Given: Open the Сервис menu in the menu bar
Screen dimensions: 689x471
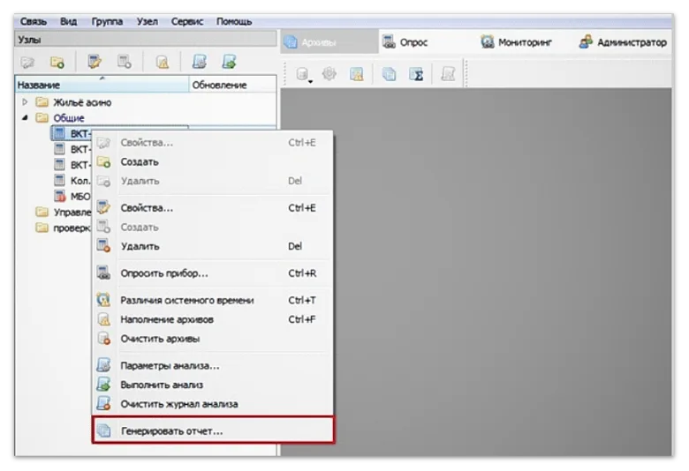Looking at the screenshot, I should click(186, 21).
